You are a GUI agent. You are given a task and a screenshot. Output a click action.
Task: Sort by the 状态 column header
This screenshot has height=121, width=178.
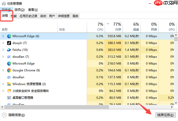(x=72, y=27)
